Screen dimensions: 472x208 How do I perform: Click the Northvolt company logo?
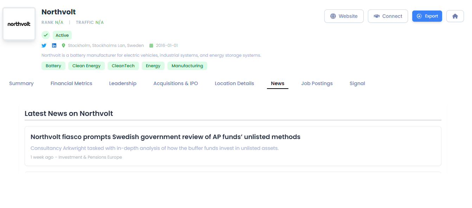19,24
